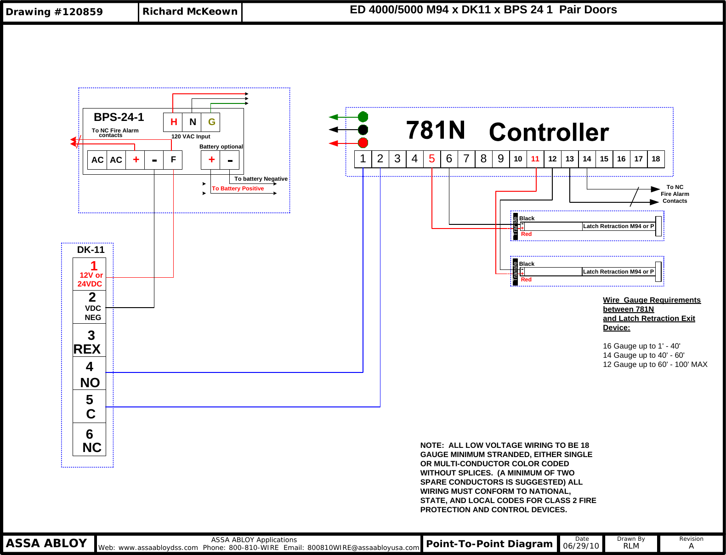Click the "DK-11" keypad label
Screen dimensions: 726x555
(91, 250)
